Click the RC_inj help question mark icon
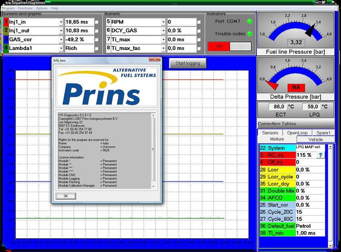341x252 pixels. click(x=321, y=155)
